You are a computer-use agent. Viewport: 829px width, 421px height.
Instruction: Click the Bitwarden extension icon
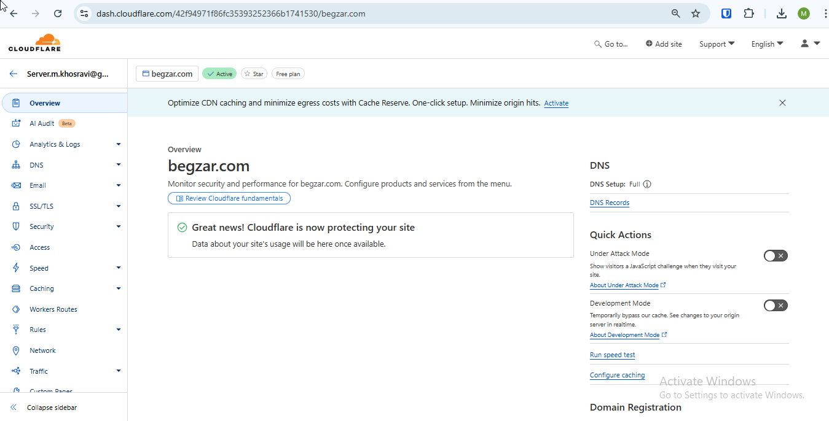[726, 14]
